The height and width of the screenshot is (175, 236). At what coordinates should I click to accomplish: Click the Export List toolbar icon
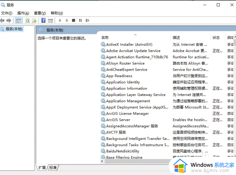[x=34, y=20]
